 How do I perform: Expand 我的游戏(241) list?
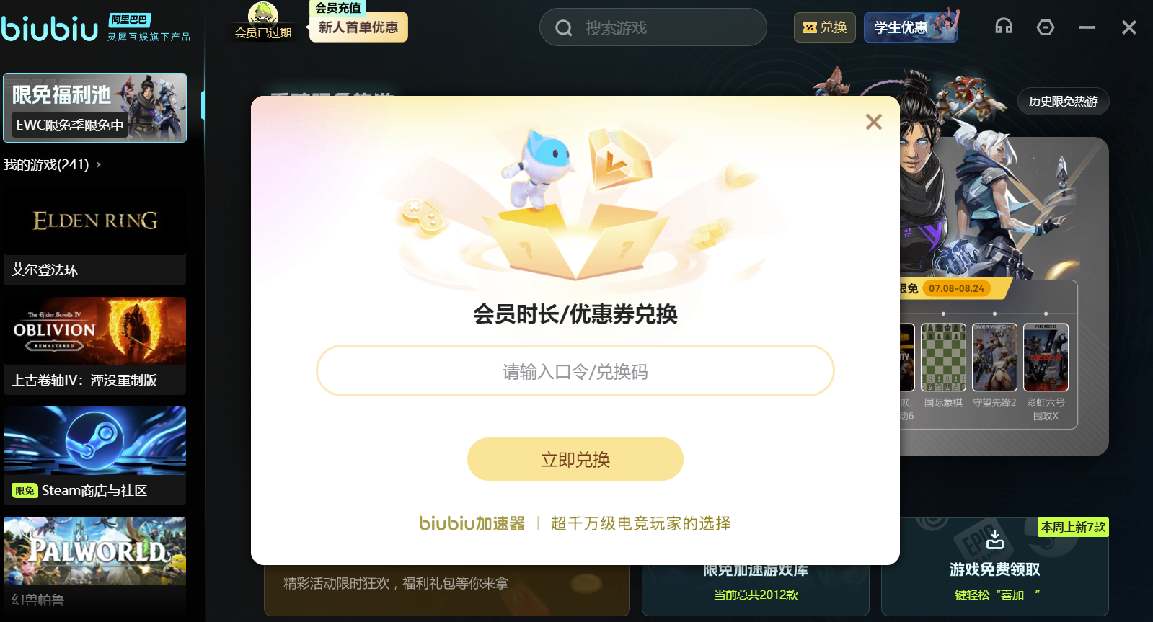[52, 164]
